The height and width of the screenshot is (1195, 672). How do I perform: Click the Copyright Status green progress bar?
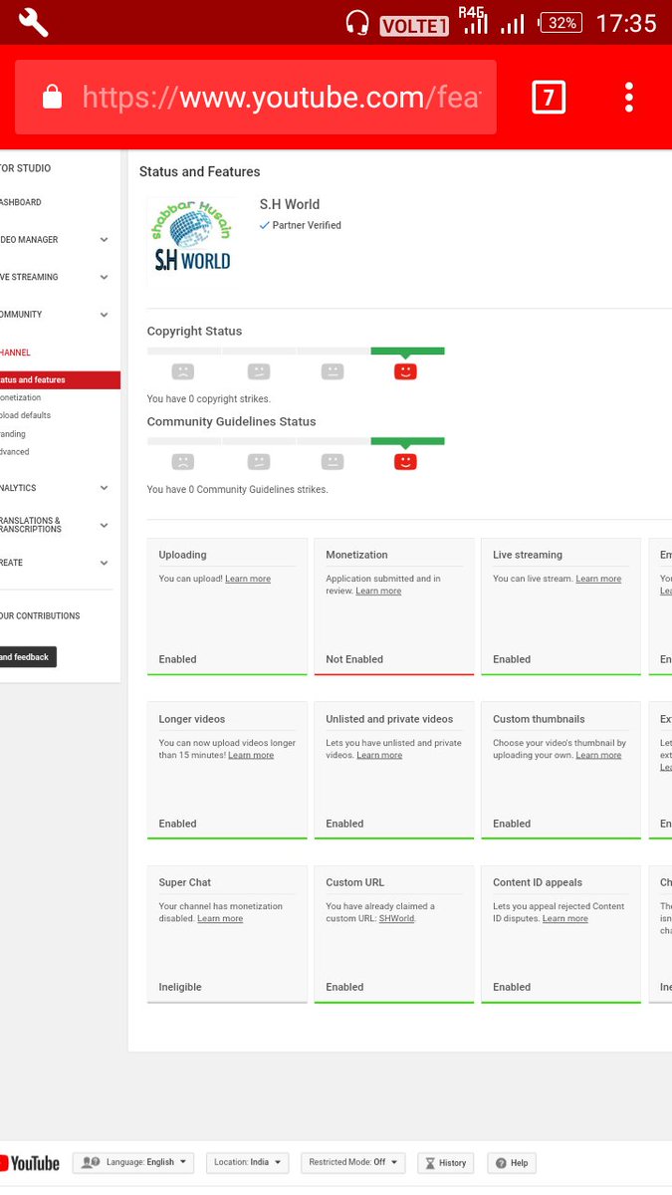(x=407, y=351)
